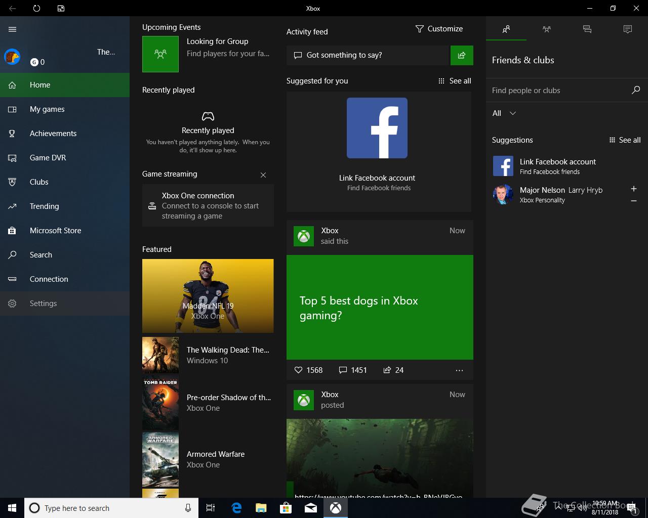Go to Home in sidebar
This screenshot has height=518, width=648.
click(x=65, y=85)
